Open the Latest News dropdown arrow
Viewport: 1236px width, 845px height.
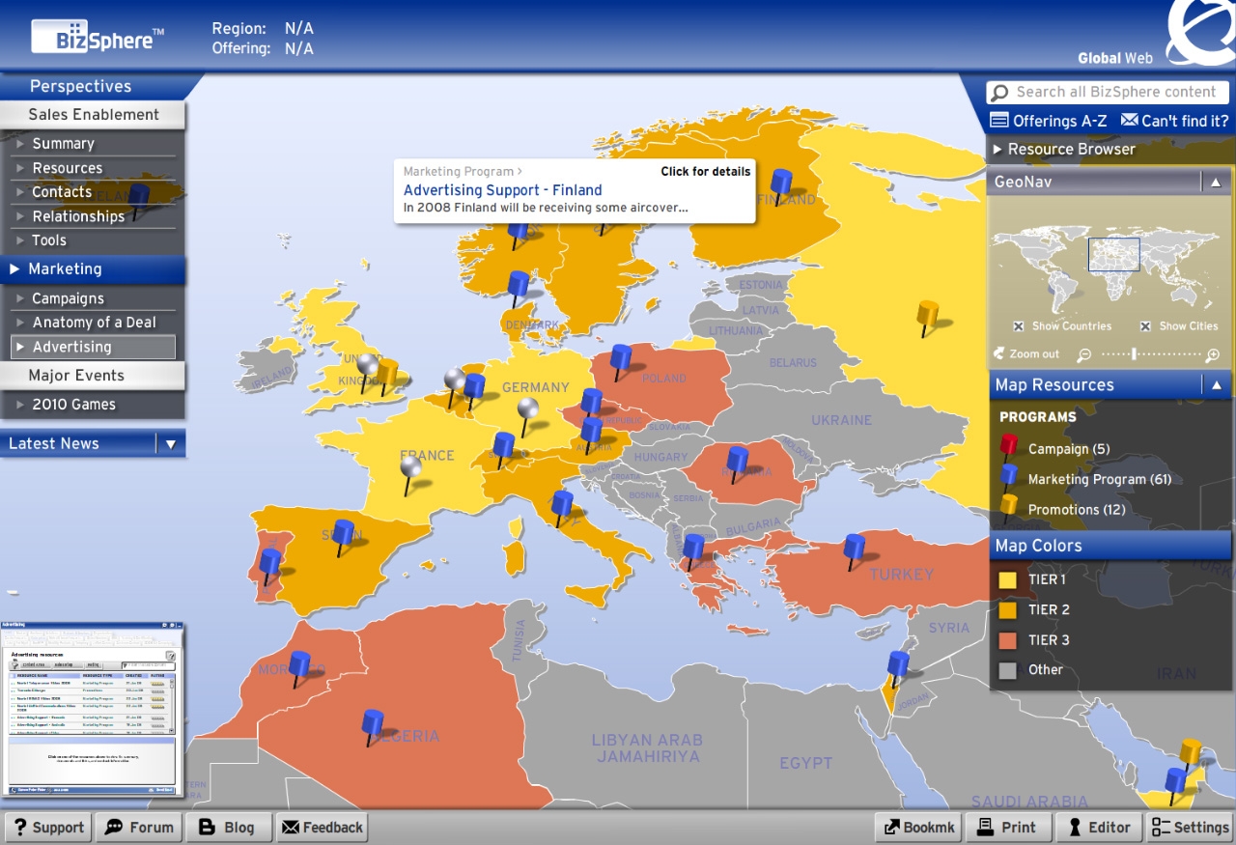pos(171,444)
